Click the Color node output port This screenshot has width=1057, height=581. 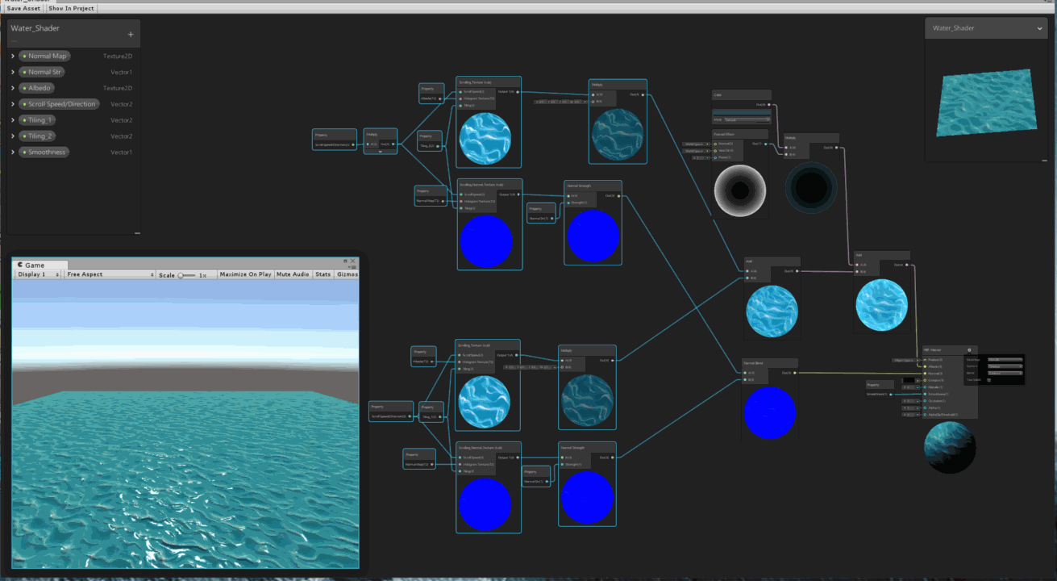768,105
